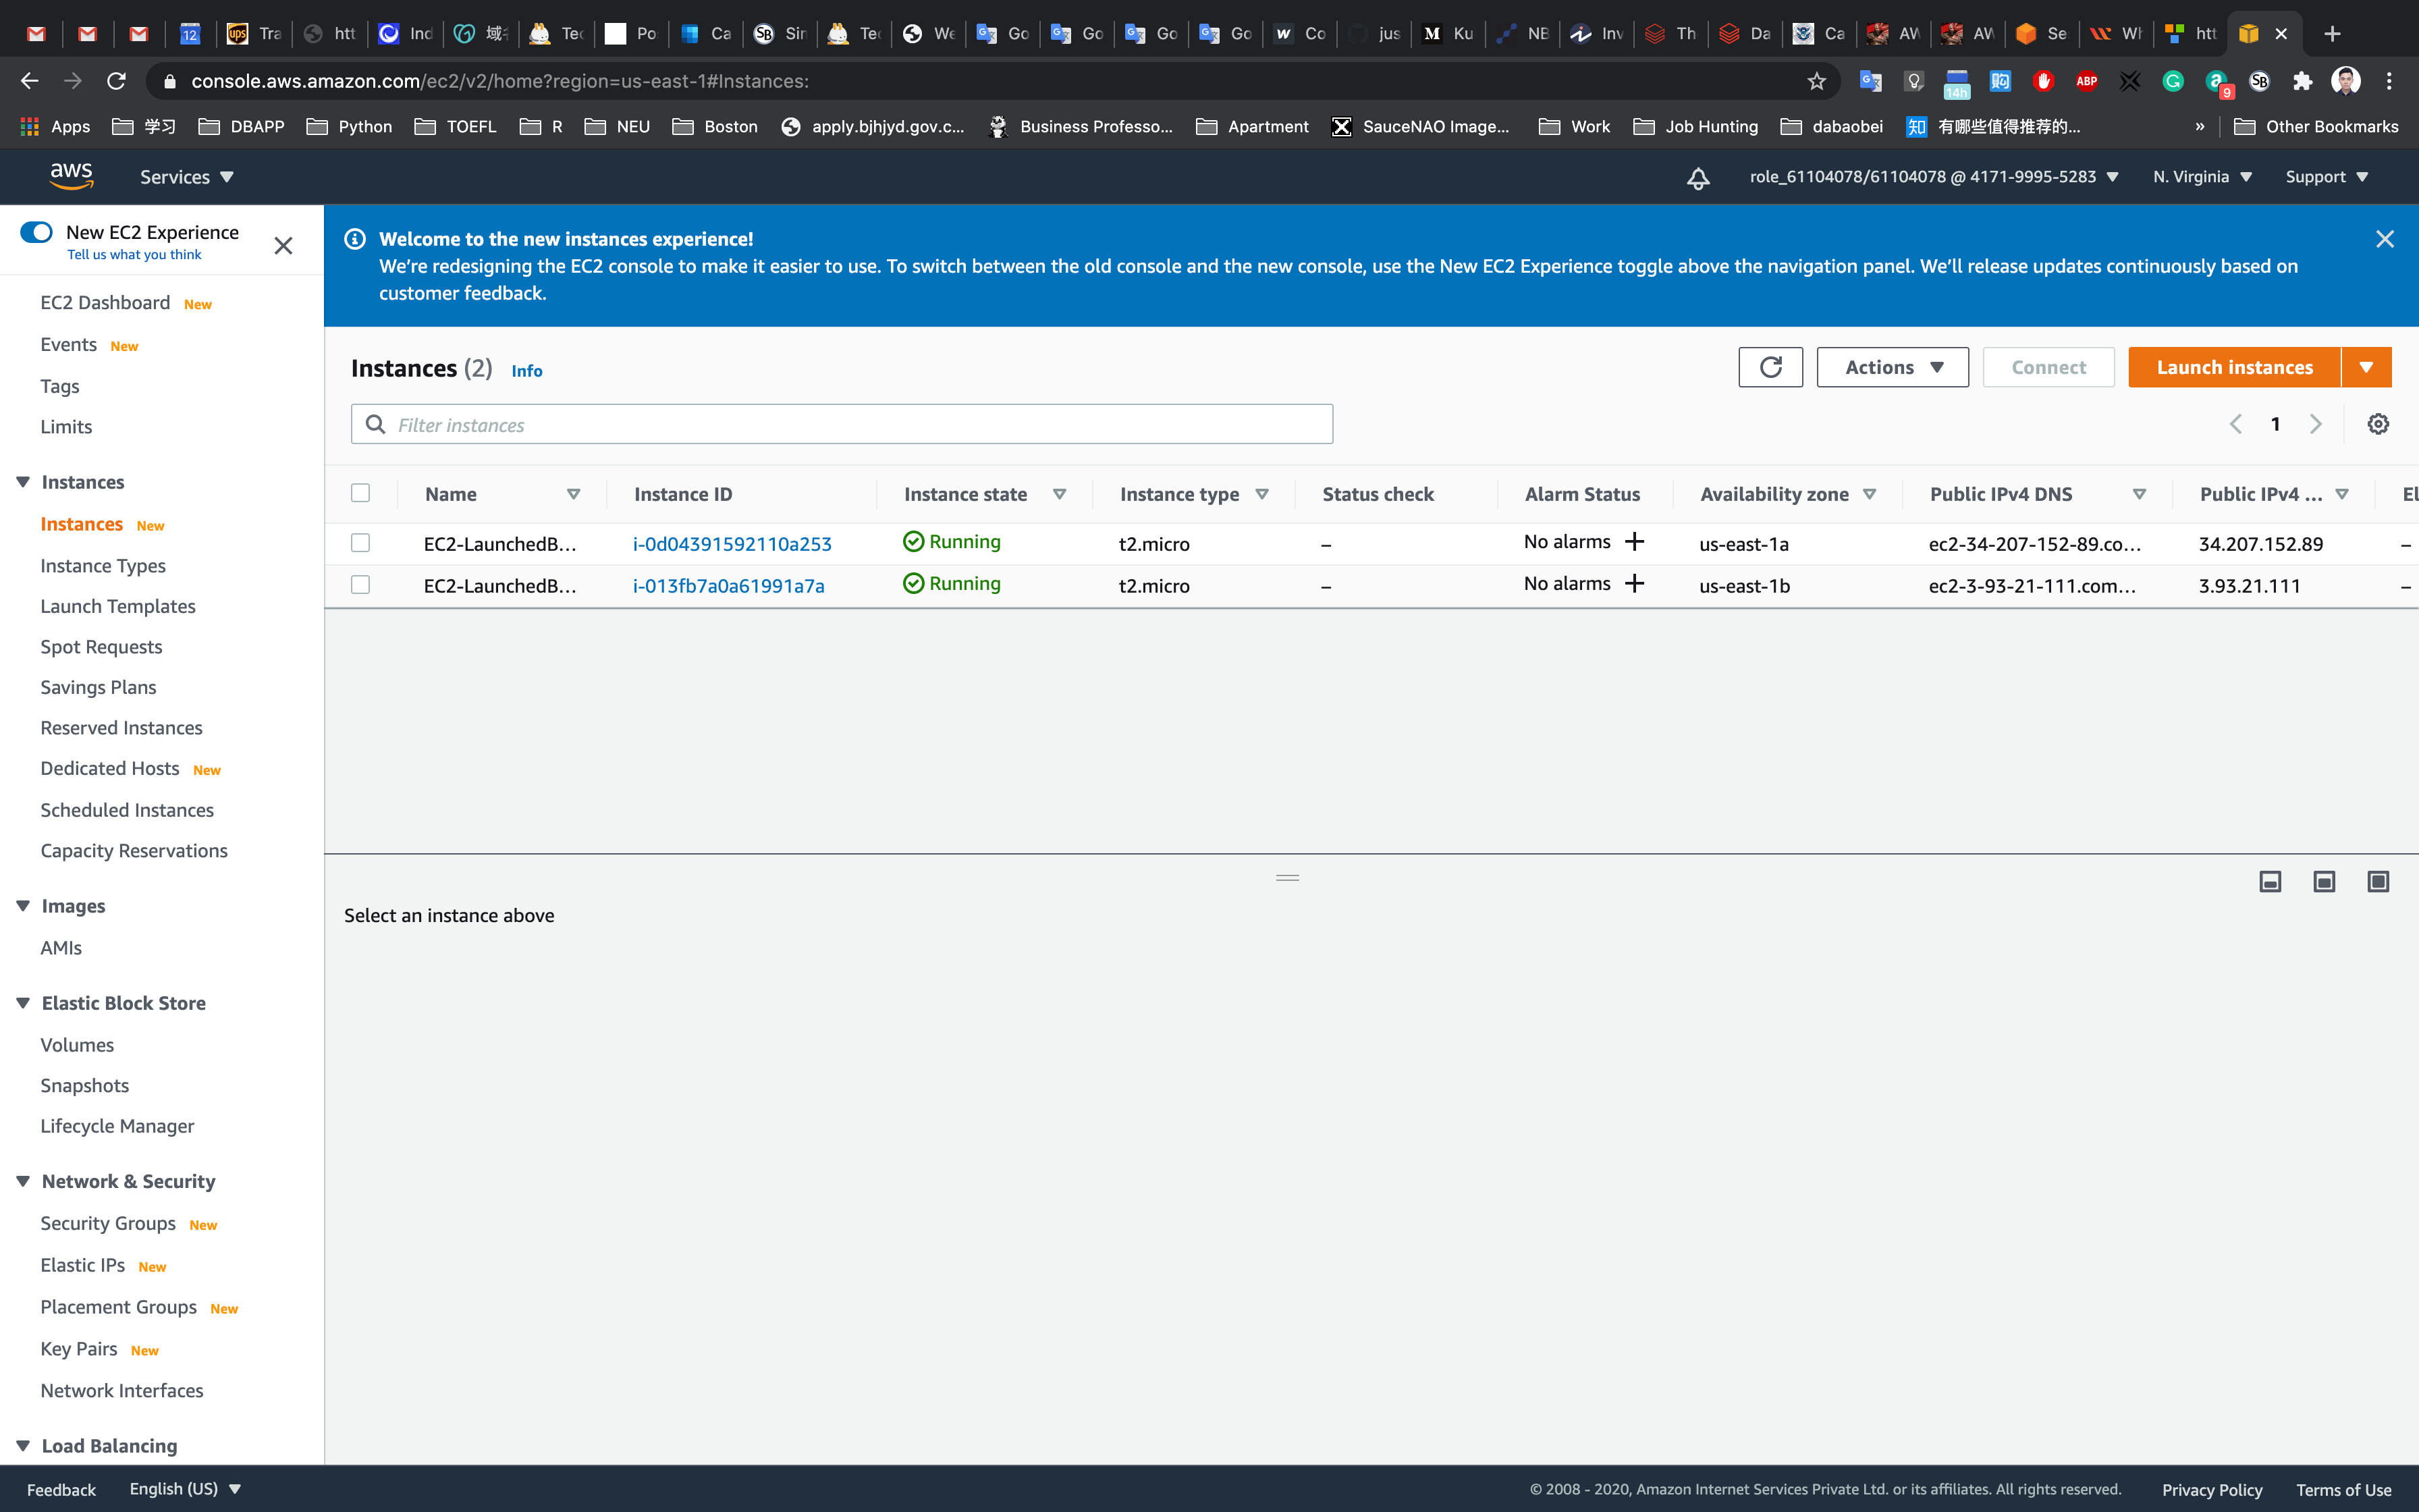Check box for instance i-0d04391592110a253

pyautogui.click(x=361, y=543)
